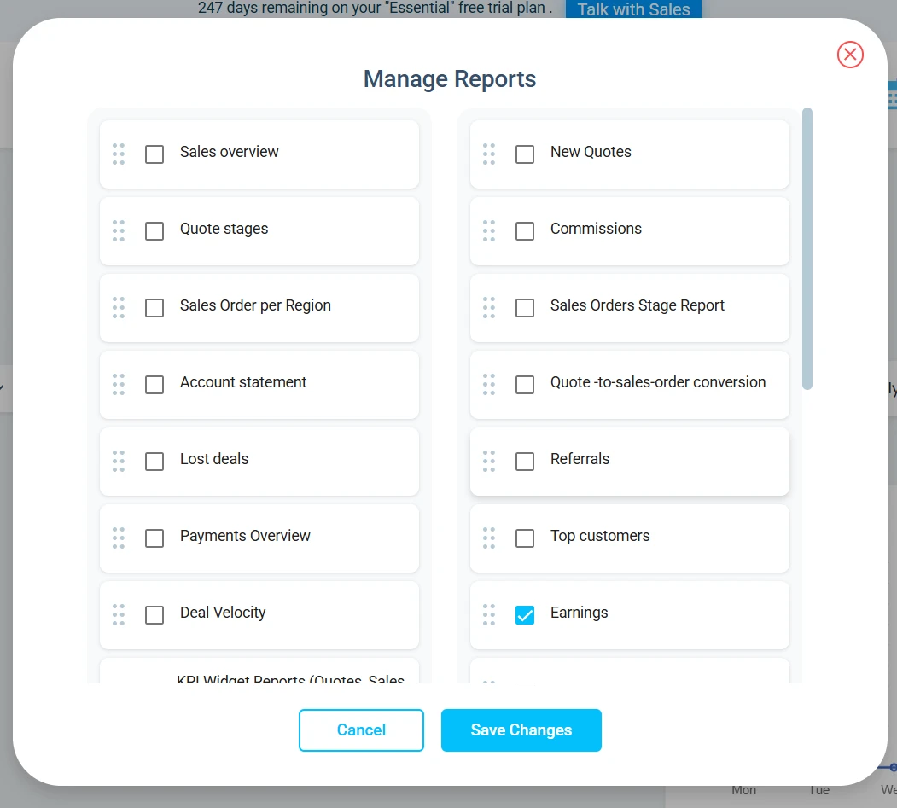Click the Cancel button
The image size is (897, 808).
pos(361,730)
